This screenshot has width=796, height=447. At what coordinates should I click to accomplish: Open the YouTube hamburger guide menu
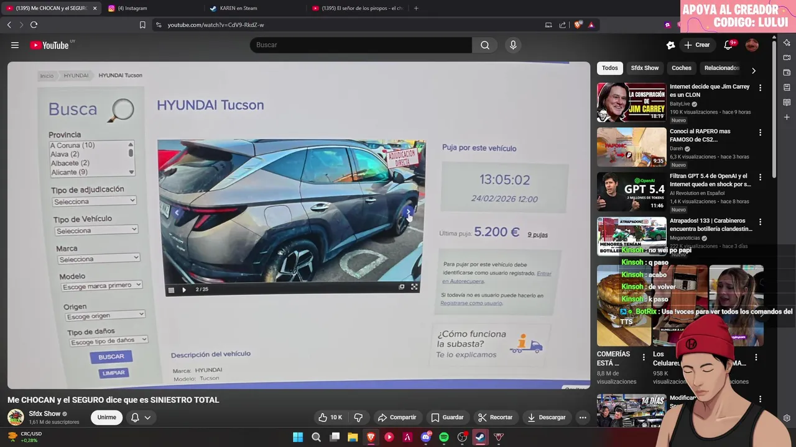tap(15, 45)
